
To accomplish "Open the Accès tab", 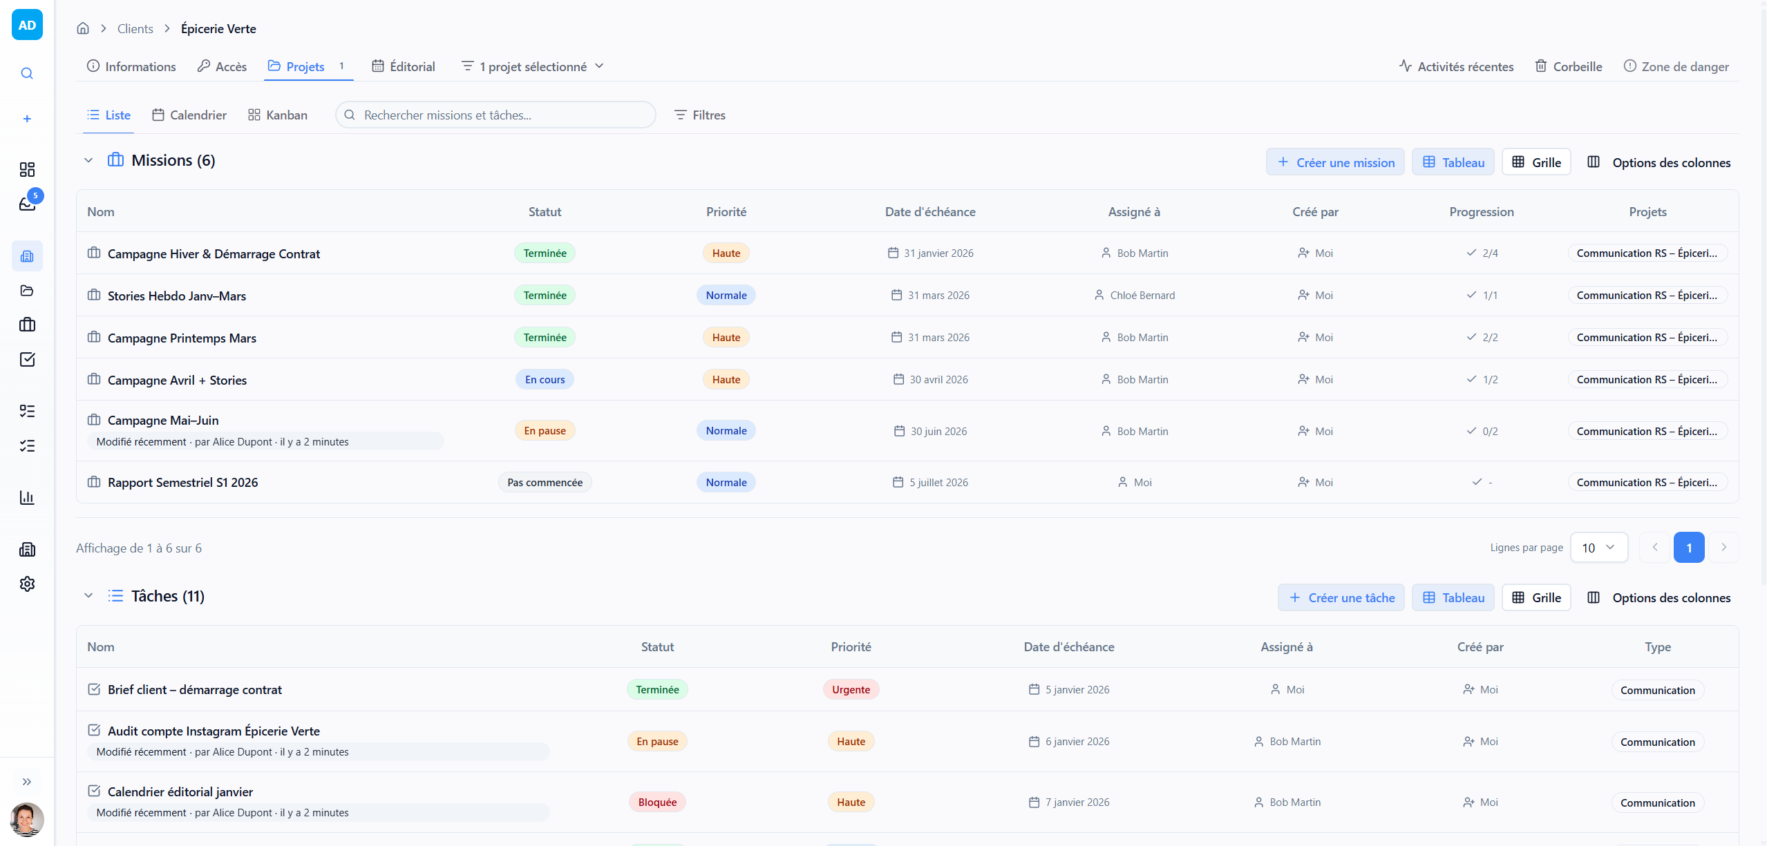I will [222, 66].
